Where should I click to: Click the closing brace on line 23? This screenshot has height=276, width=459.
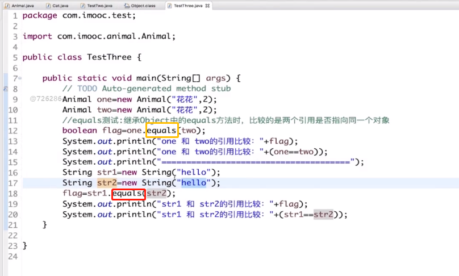(x=25, y=245)
